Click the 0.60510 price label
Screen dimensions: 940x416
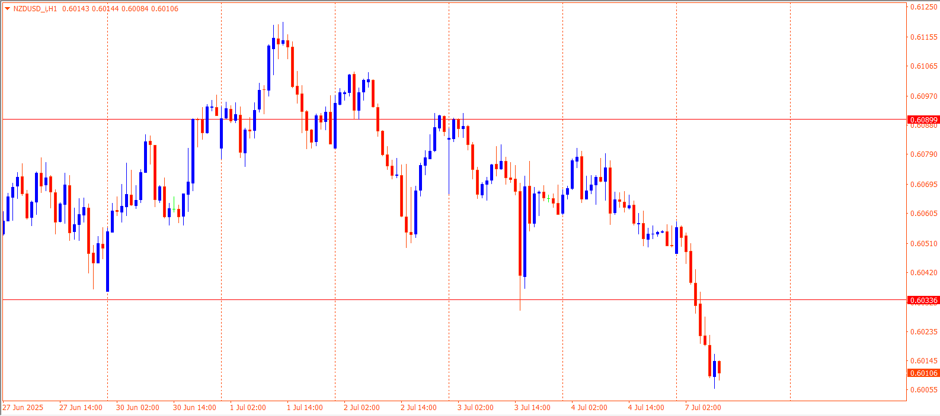pyautogui.click(x=924, y=243)
